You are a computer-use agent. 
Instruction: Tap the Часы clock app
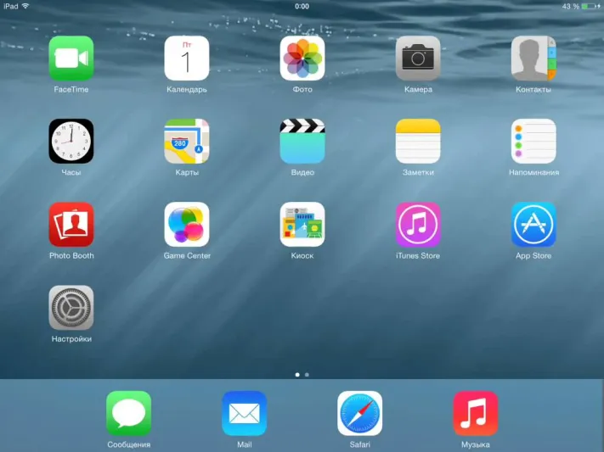71,141
